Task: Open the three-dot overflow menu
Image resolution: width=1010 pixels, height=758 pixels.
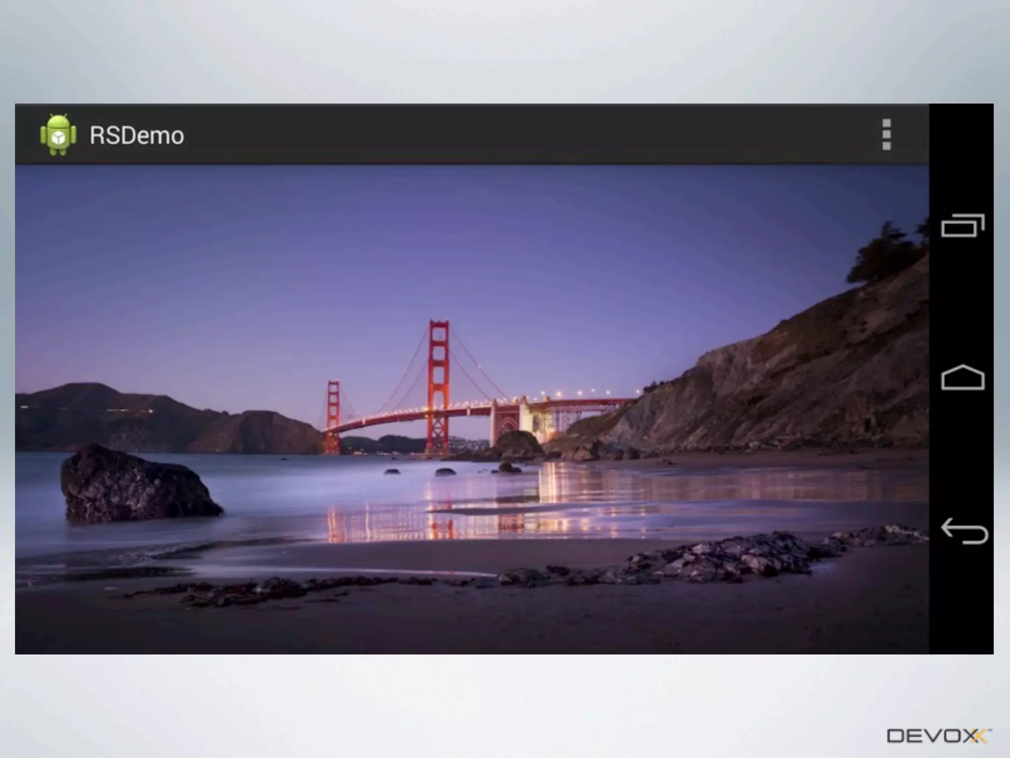Action: tap(886, 134)
